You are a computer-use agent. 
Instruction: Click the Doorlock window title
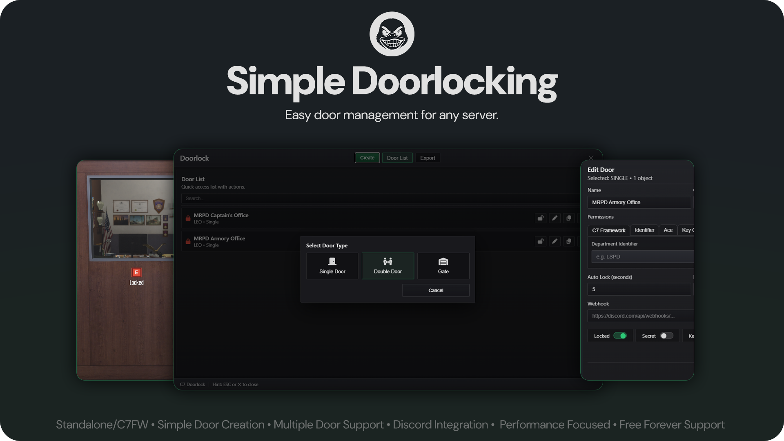pos(194,158)
